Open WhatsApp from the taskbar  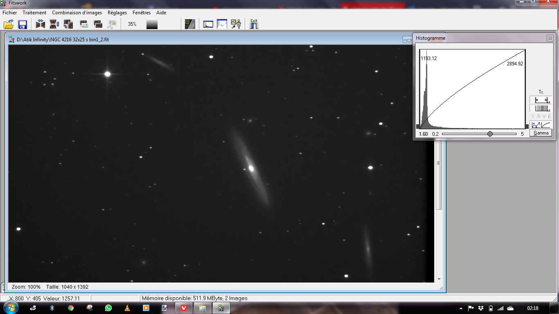click(108, 308)
